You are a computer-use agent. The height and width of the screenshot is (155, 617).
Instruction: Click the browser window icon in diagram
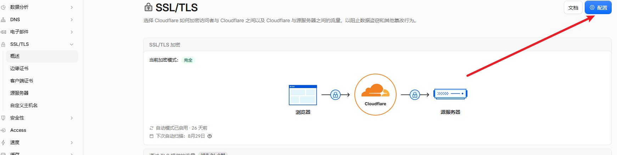point(303,95)
